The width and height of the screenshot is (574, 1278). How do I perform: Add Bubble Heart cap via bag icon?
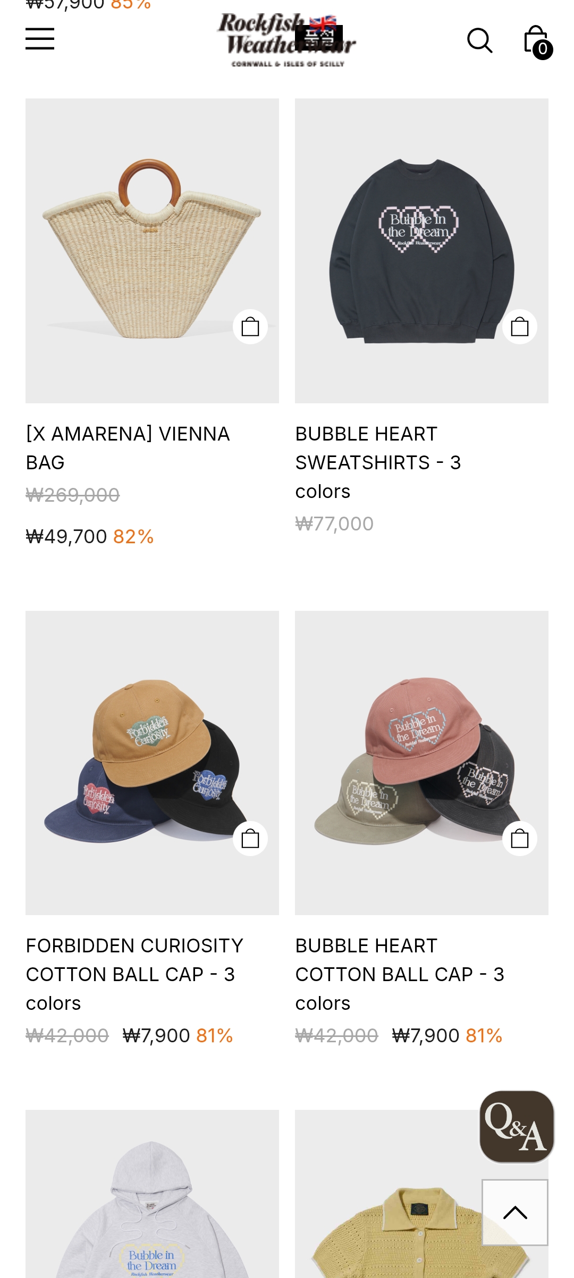[520, 839]
